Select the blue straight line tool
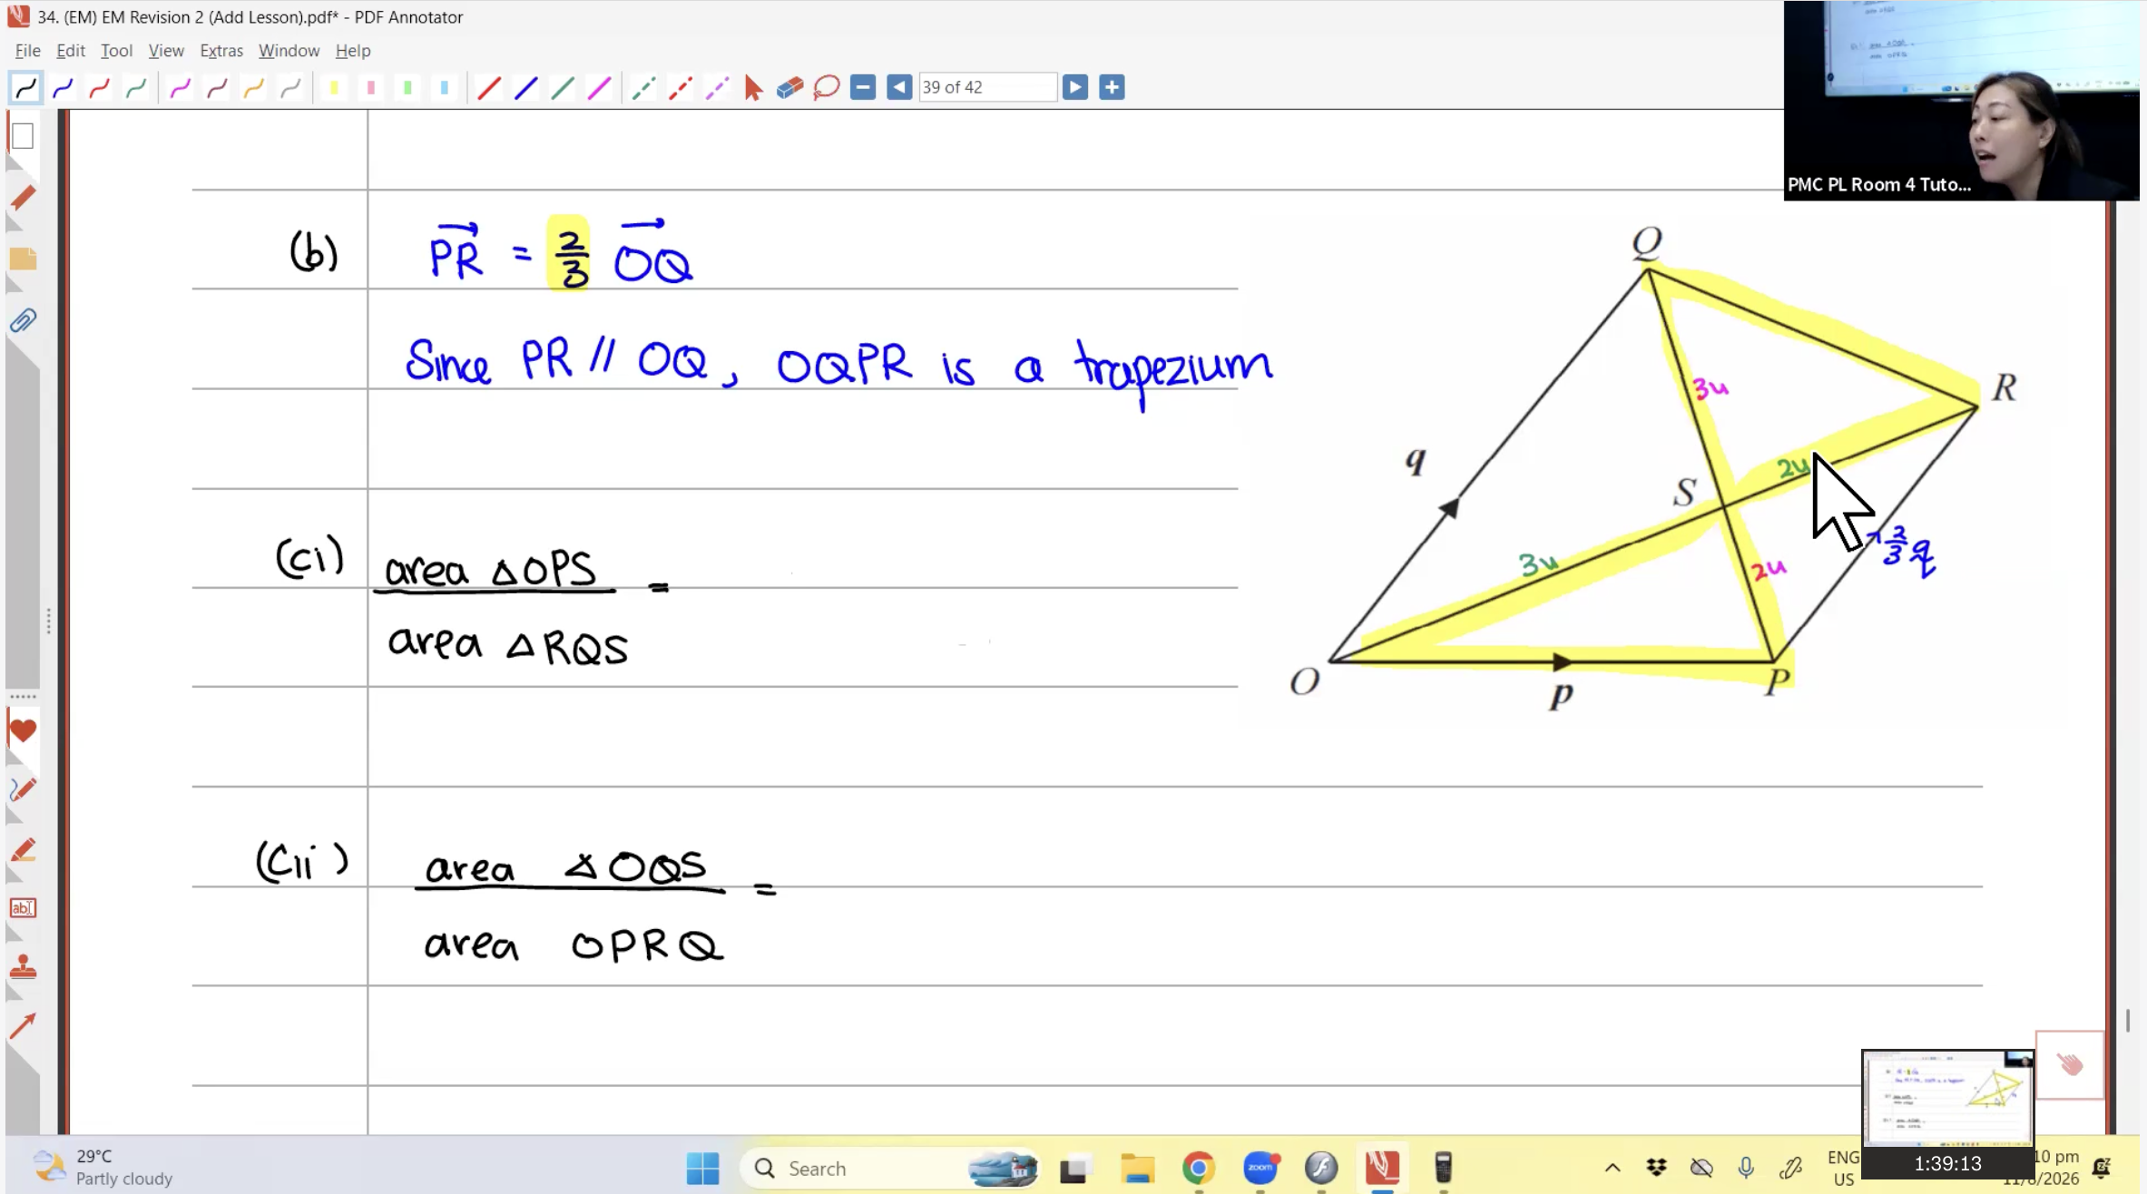2147x1194 pixels. tap(525, 88)
